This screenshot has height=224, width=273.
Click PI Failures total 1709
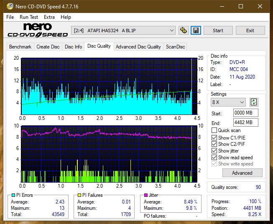click(126, 214)
